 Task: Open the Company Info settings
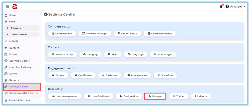62,34
